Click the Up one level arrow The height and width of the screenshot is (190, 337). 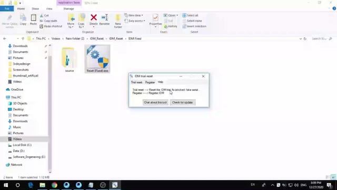[x=23, y=39]
